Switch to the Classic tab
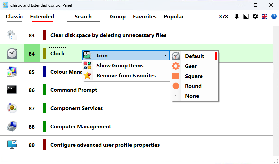Viewport: 279px width, 164px height. [14, 17]
